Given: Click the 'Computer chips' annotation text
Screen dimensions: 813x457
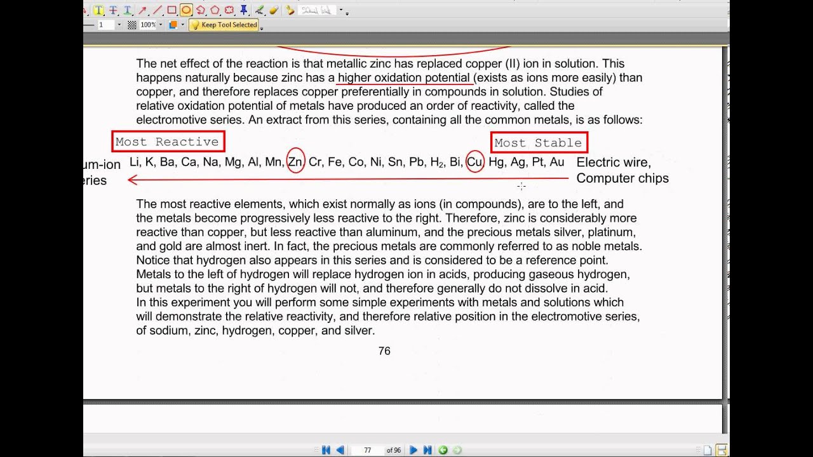Looking at the screenshot, I should point(622,178).
